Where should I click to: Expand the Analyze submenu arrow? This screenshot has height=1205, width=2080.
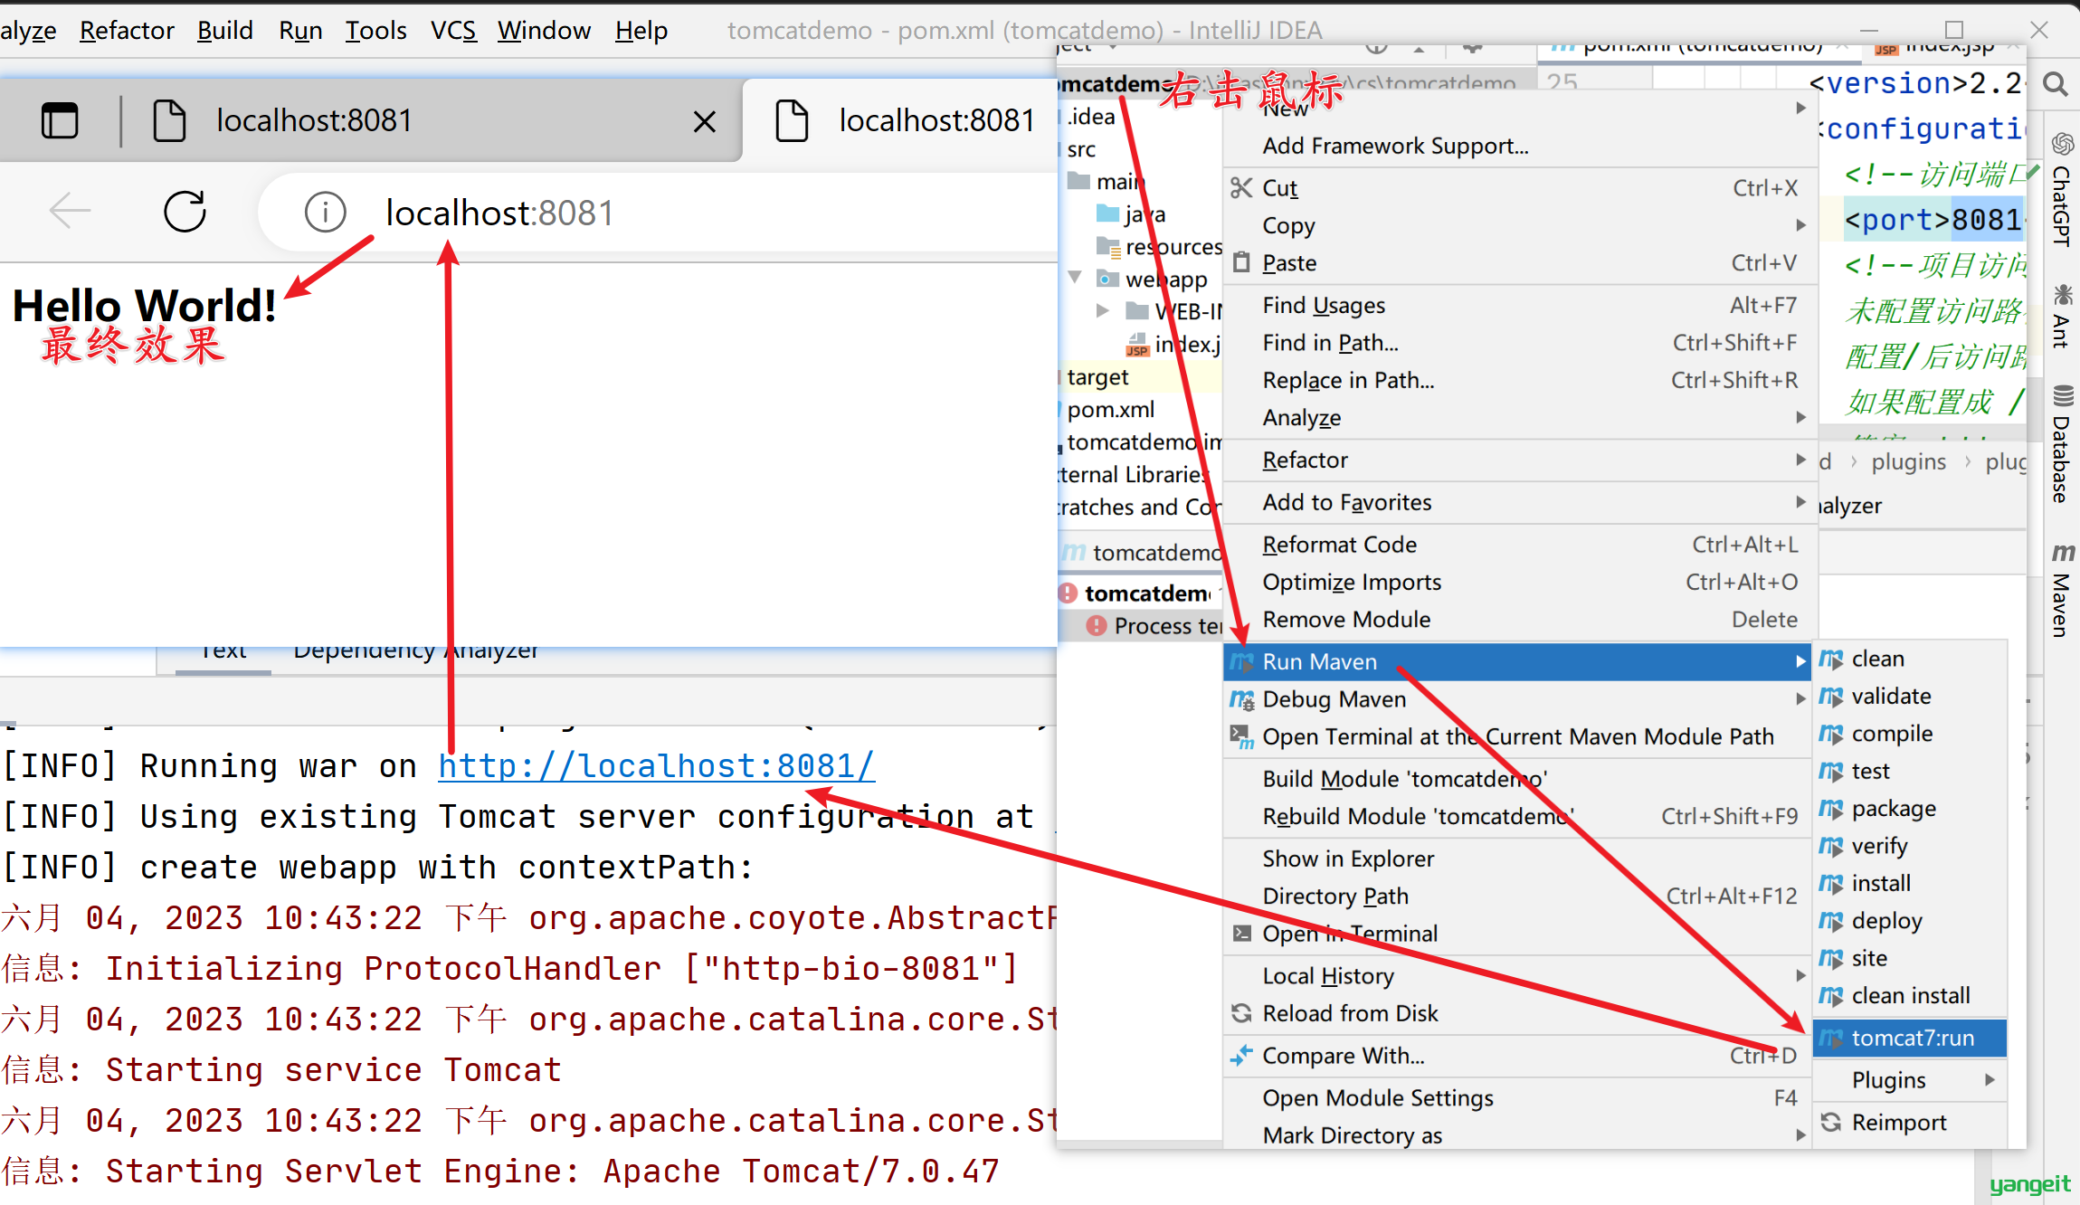pos(1800,417)
